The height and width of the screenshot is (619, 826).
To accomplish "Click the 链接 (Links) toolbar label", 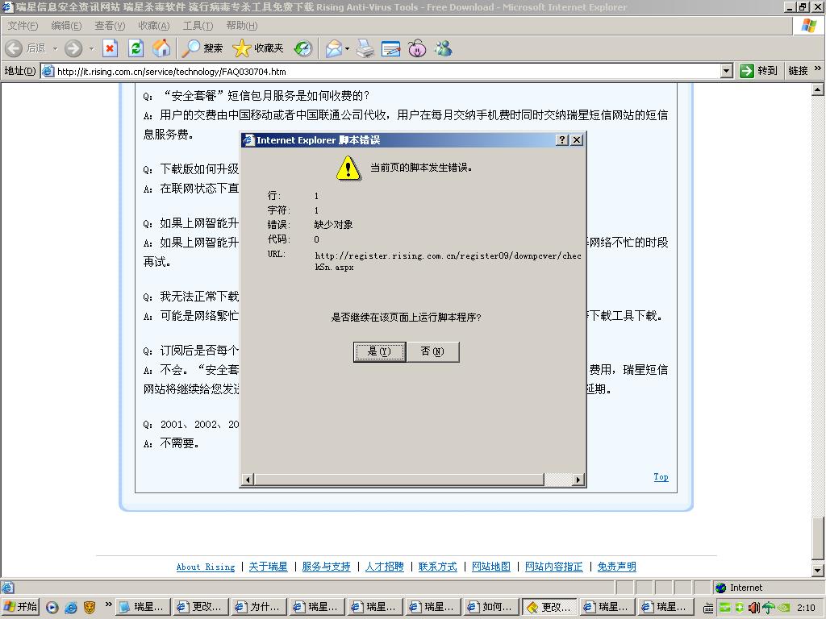I will point(798,71).
